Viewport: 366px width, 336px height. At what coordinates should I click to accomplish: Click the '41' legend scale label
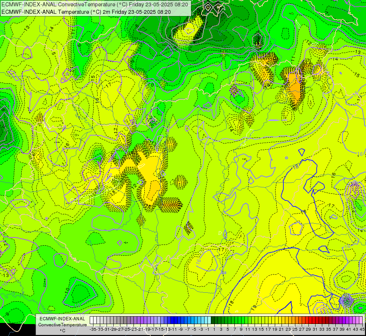point(349,330)
